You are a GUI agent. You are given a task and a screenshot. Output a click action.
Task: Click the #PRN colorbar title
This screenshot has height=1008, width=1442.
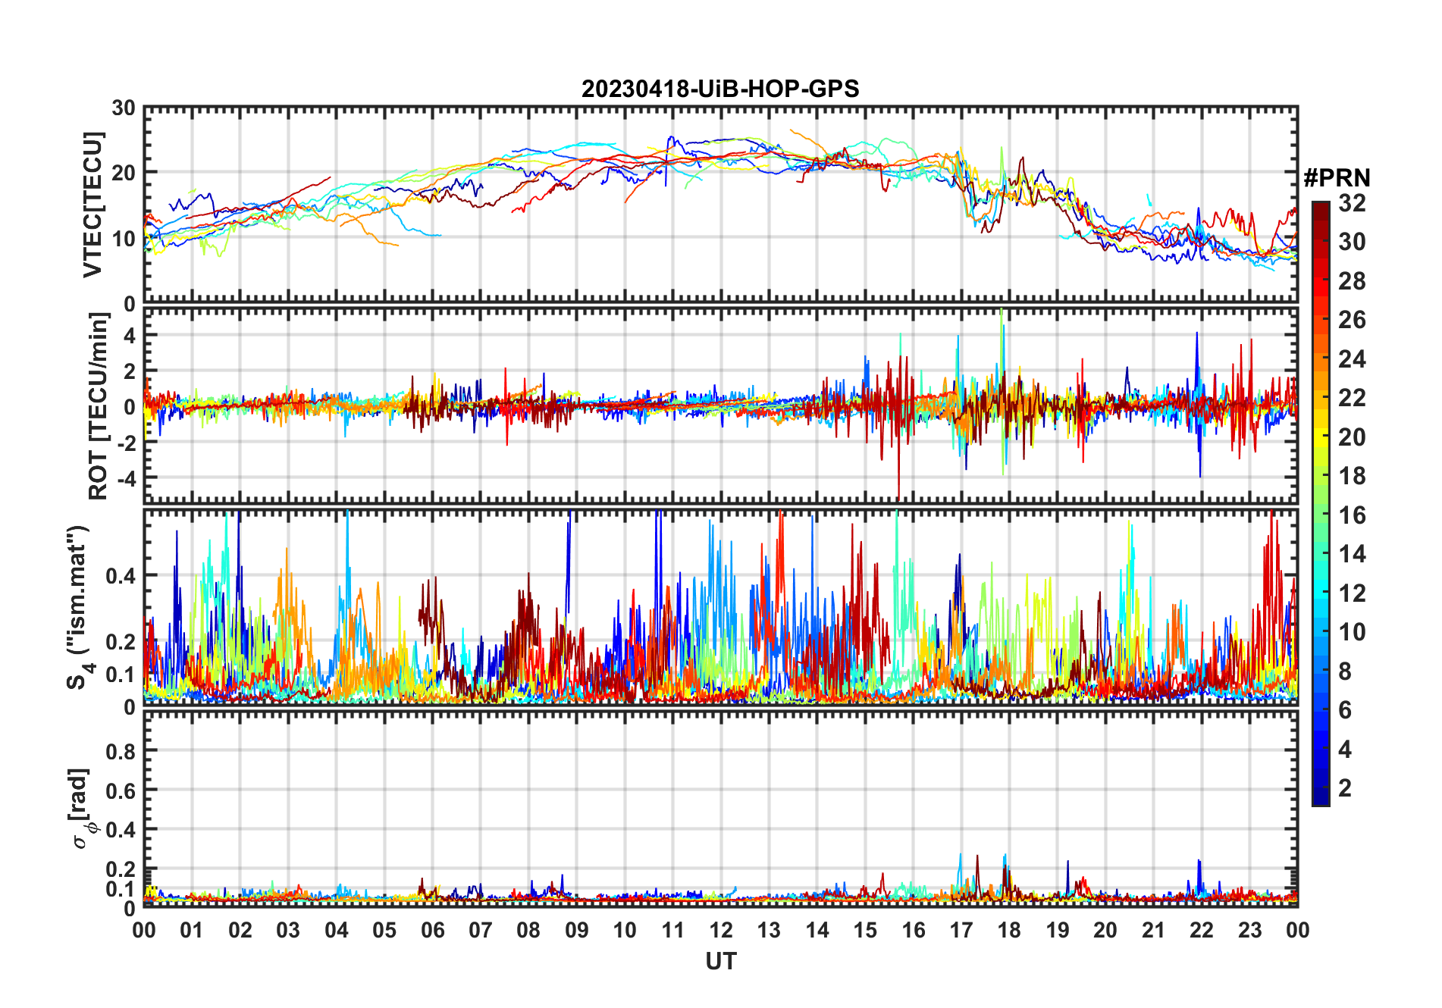[x=1337, y=178]
